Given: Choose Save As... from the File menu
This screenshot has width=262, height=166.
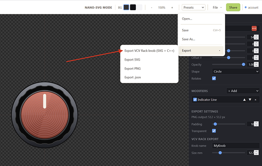Looking at the screenshot, I should click(201, 39).
